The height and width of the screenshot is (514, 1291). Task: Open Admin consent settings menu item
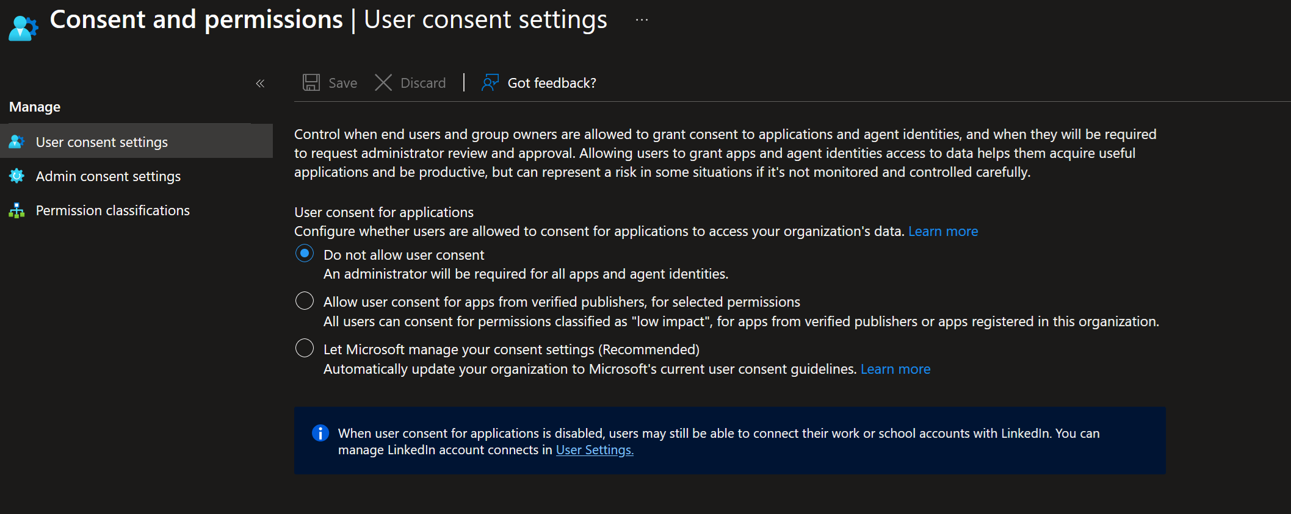[x=136, y=176]
